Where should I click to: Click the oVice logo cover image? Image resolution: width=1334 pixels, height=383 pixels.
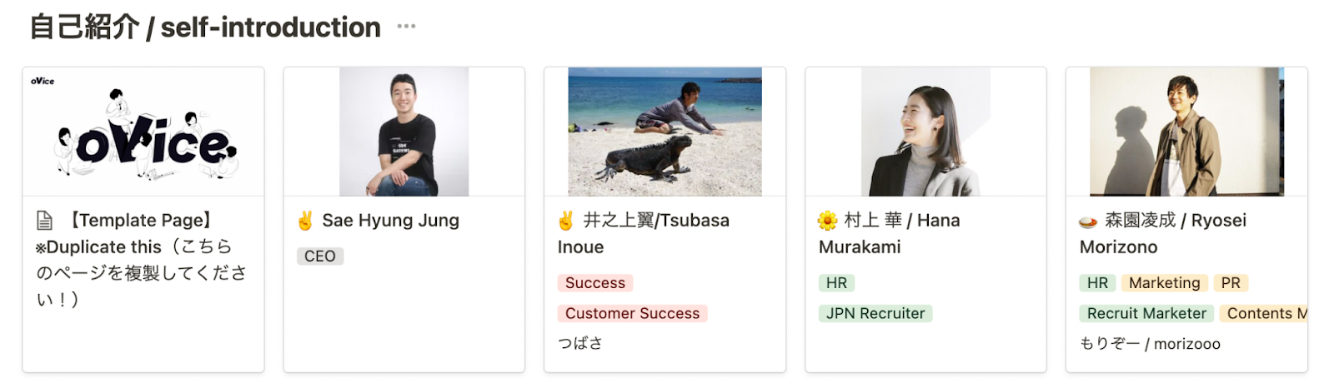pyautogui.click(x=143, y=132)
